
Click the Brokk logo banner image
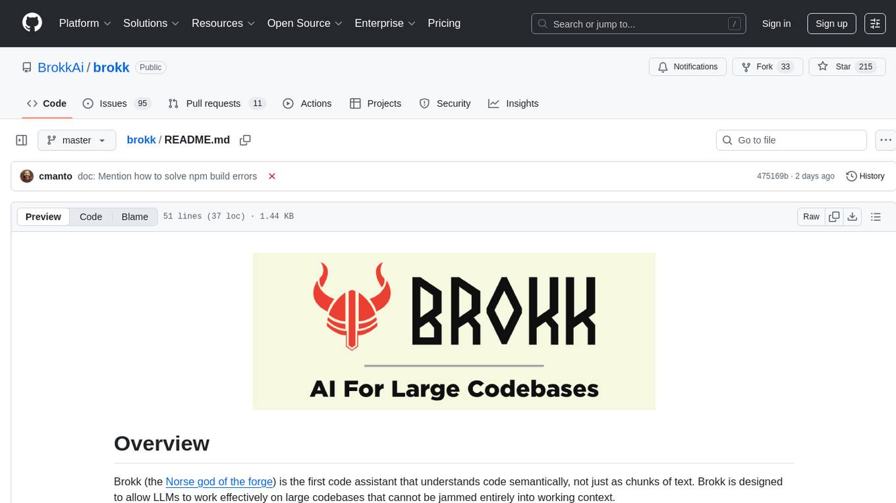454,331
